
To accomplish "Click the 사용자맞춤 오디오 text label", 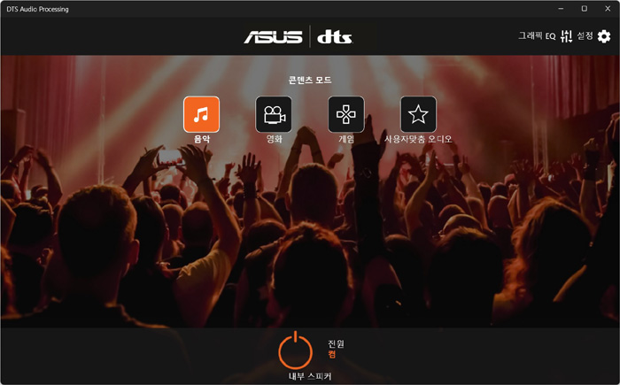I will pos(418,139).
